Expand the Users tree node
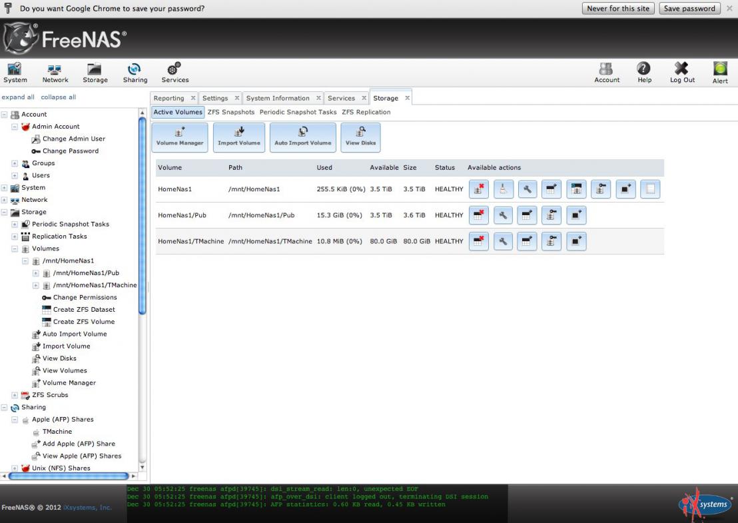This screenshot has width=738, height=523. click(15, 176)
